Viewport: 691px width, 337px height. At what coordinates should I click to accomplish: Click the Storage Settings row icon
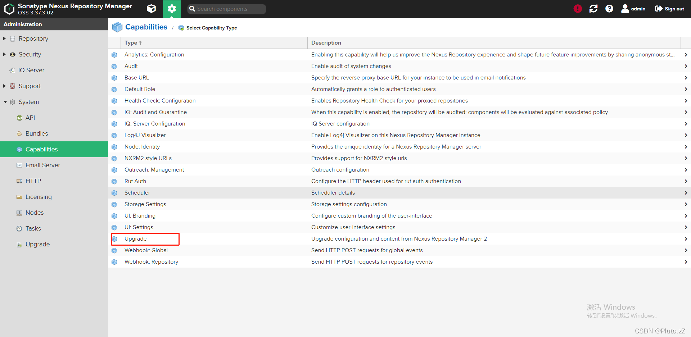click(x=114, y=204)
